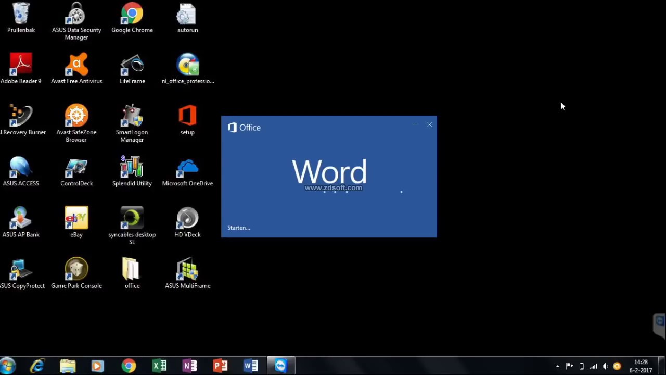The image size is (666, 375).
Task: Open SmartLogon Manager shortcut
Action: pos(132,123)
